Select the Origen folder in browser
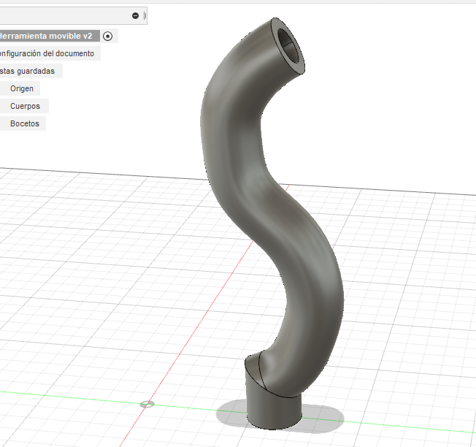 22,88
